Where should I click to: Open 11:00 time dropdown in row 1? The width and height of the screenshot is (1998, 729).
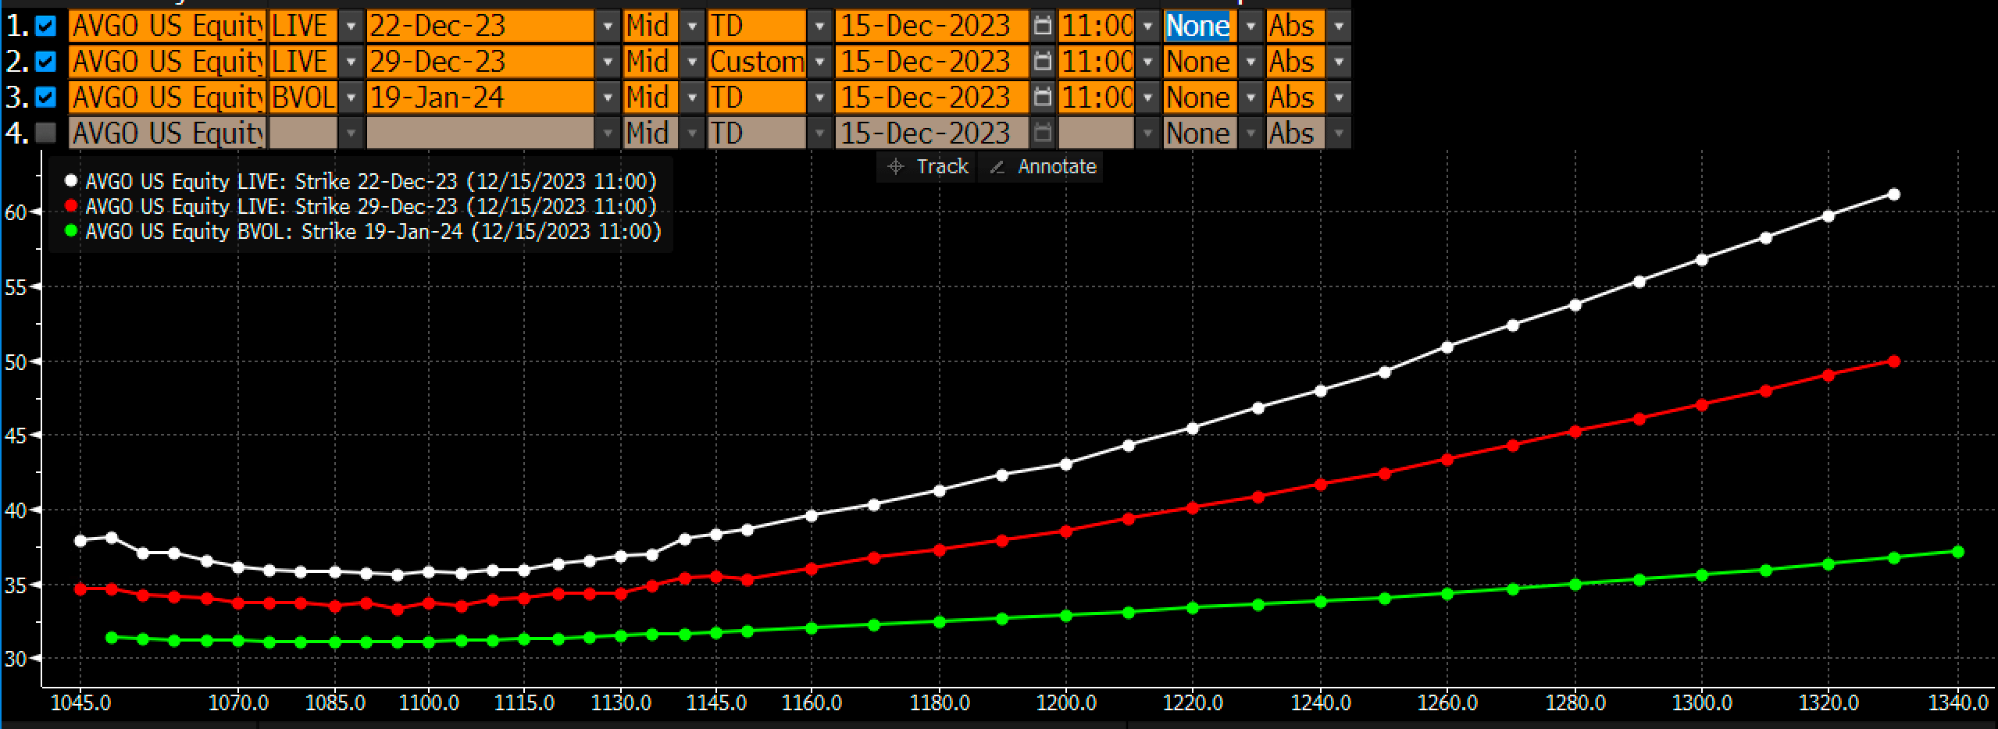pos(1147,27)
